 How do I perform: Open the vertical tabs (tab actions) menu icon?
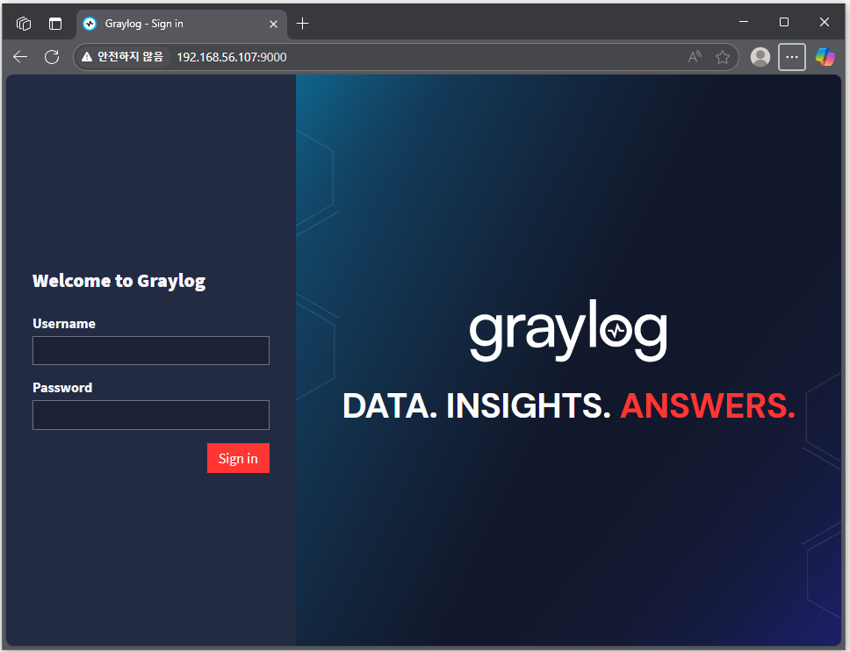55,24
